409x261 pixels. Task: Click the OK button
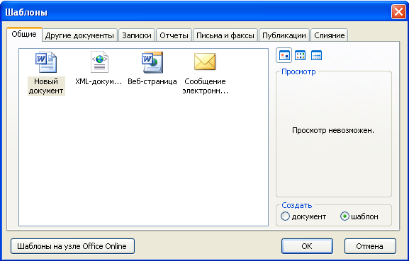coord(307,246)
